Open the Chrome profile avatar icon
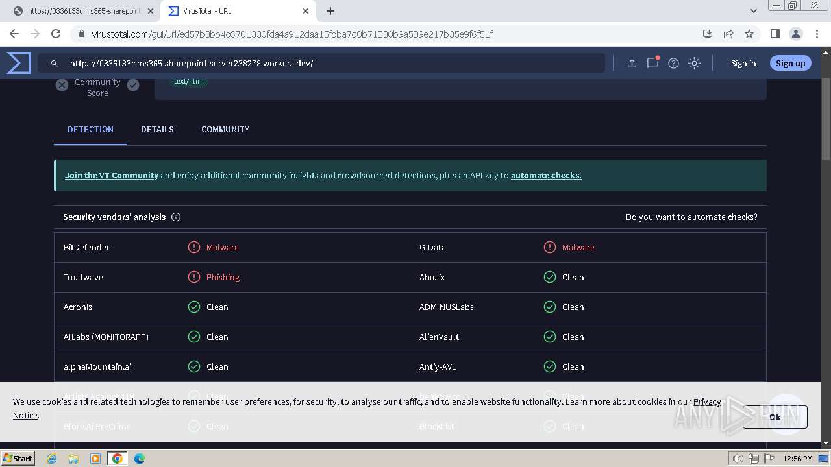Image resolution: width=831 pixels, height=467 pixels. pos(795,34)
